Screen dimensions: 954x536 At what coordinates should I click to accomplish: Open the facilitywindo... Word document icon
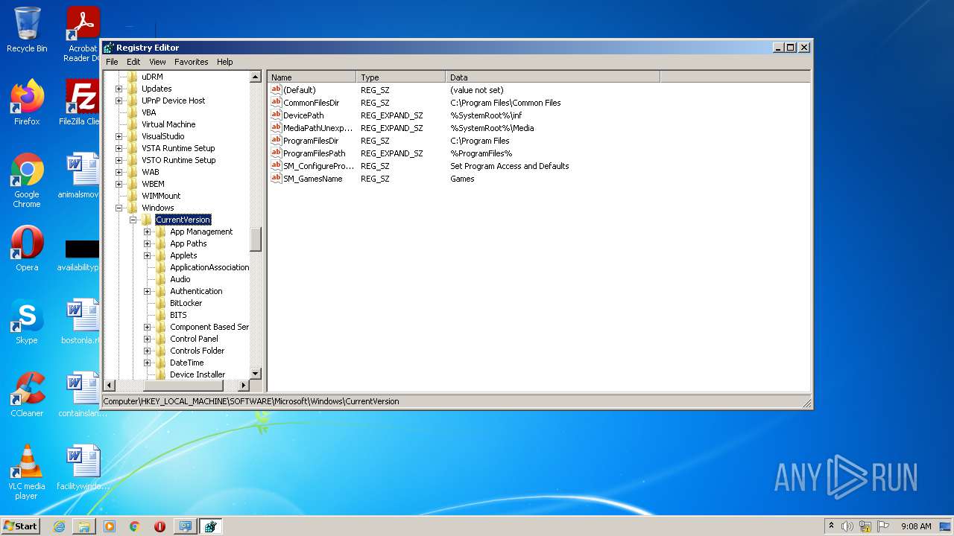coord(83,467)
